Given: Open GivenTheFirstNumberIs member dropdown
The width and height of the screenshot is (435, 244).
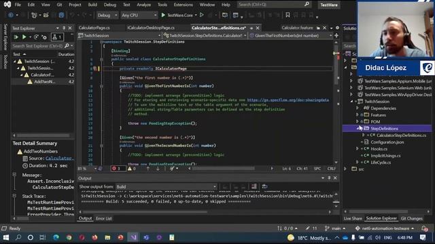Looking at the screenshot, I should click(x=291, y=35).
